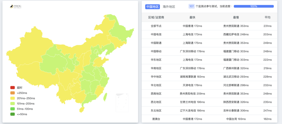The width and height of the screenshot is (282, 124).
Task: Click Hainan island on the map
Action: [82, 110]
